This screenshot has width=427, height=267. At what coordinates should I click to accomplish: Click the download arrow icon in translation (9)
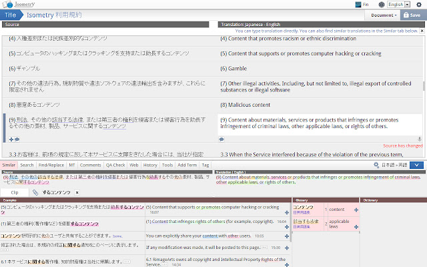[x=420, y=139]
